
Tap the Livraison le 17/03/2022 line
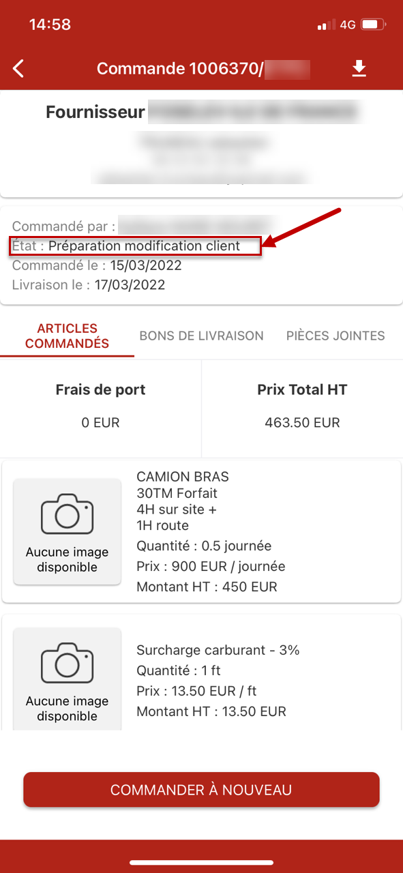coord(89,284)
